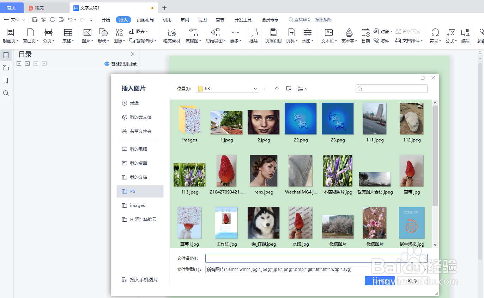Open the 图标 icon library
The width and height of the screenshot is (484, 298).
tap(119, 36)
